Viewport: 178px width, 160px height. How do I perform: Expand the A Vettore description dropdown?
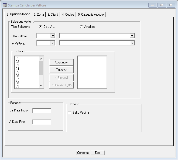[132, 43]
